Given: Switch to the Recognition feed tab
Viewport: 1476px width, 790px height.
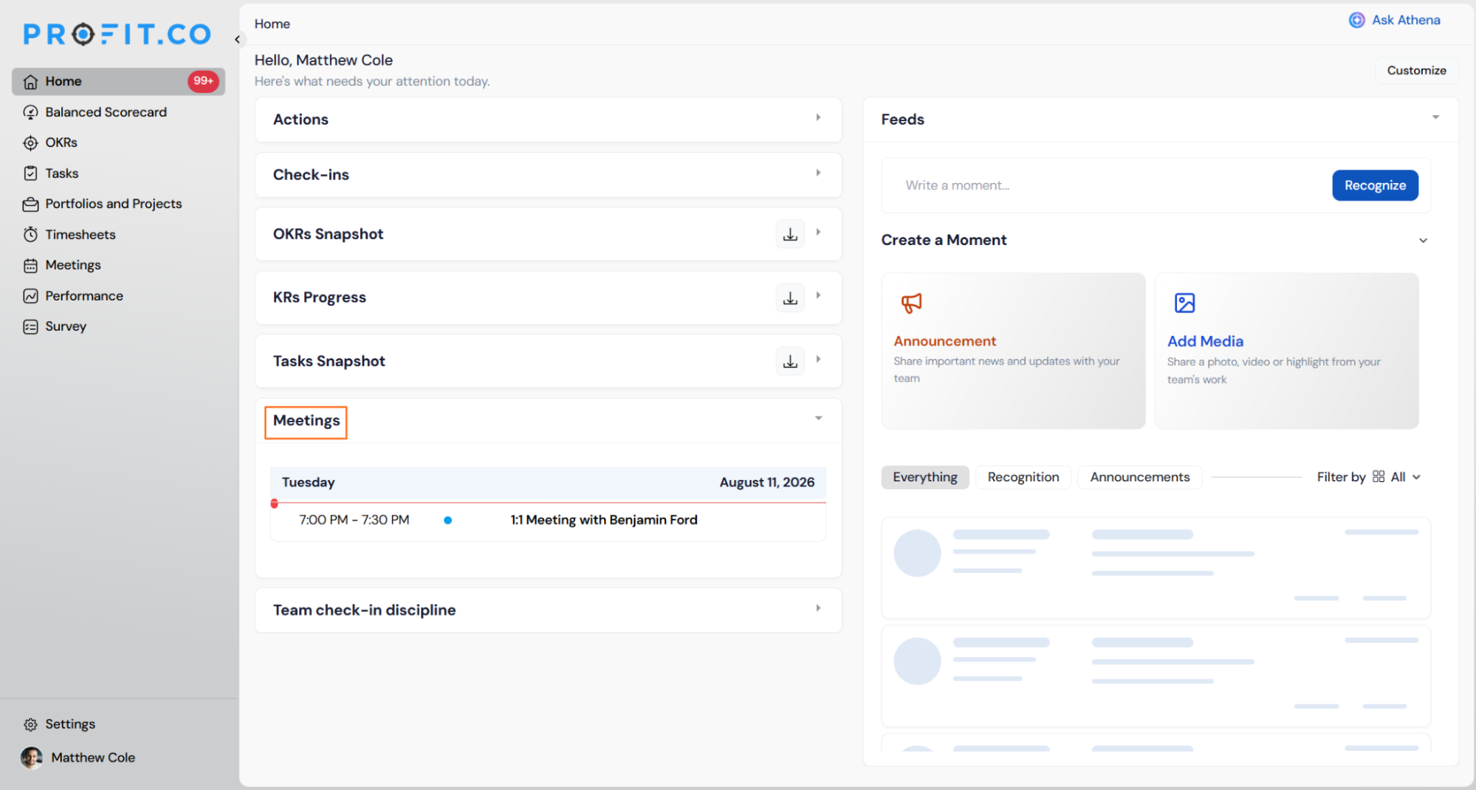Looking at the screenshot, I should (1023, 477).
